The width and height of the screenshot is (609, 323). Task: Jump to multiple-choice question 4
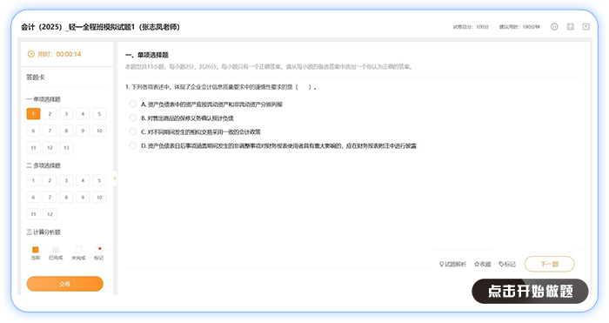[83, 180]
